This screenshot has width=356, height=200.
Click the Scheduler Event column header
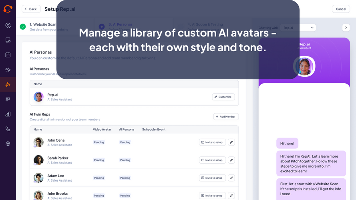154,130
